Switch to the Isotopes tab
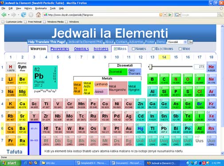 click(x=101, y=49)
